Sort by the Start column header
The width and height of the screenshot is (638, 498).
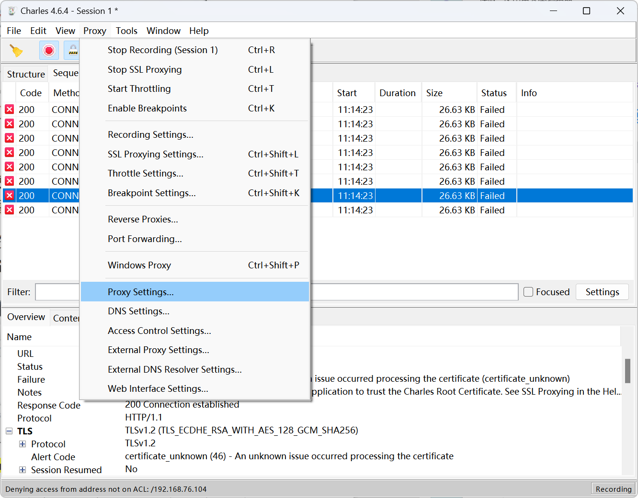[x=354, y=93]
